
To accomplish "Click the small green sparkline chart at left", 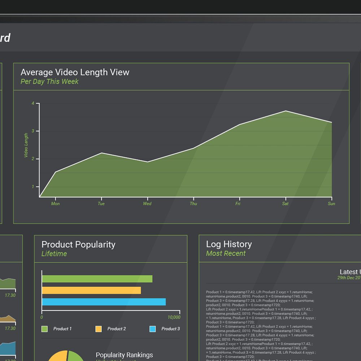I will click(8, 283).
